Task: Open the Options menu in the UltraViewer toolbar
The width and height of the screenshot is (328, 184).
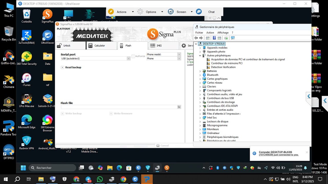Action: click(x=151, y=12)
